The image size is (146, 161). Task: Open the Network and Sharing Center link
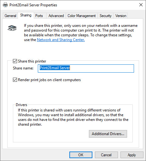coord(61,40)
